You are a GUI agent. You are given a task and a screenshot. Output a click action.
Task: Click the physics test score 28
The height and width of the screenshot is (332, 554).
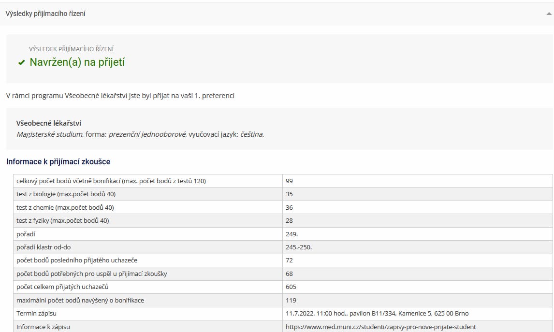(290, 221)
